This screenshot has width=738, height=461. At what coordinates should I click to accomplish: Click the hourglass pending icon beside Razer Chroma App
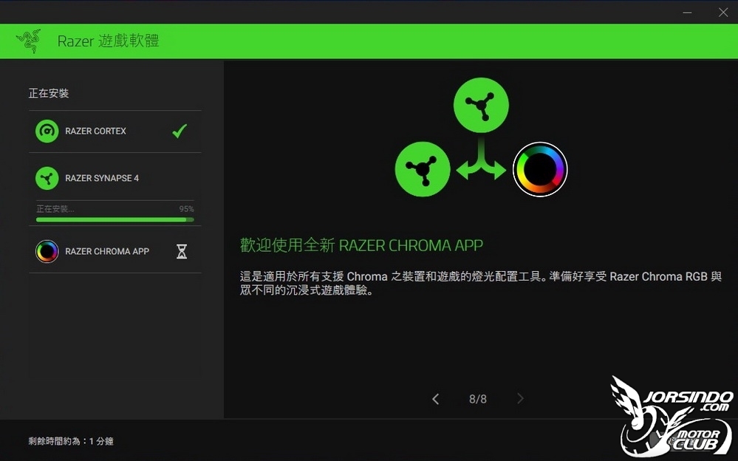coord(182,251)
